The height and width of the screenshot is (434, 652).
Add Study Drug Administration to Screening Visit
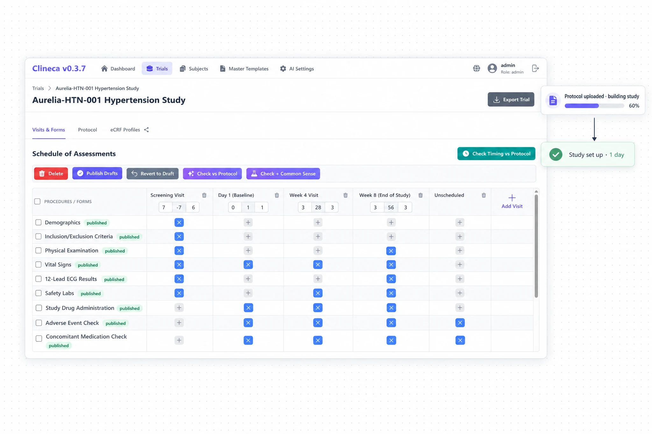pyautogui.click(x=179, y=307)
